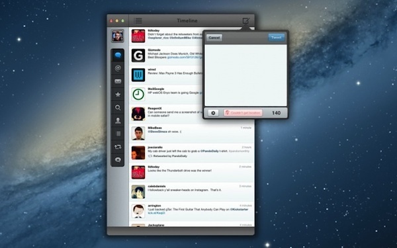Click into the empty tweet text area

(245, 75)
